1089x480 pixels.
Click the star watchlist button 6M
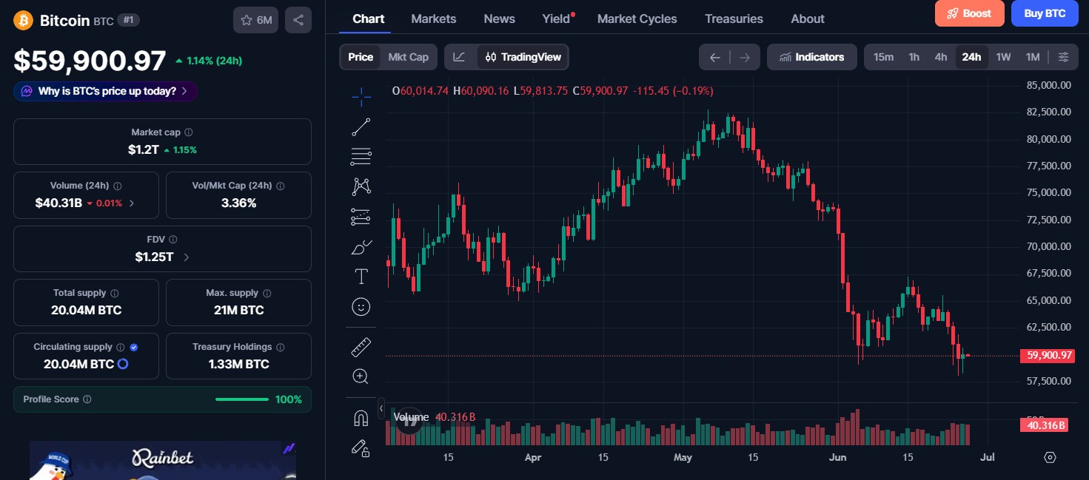coord(255,20)
